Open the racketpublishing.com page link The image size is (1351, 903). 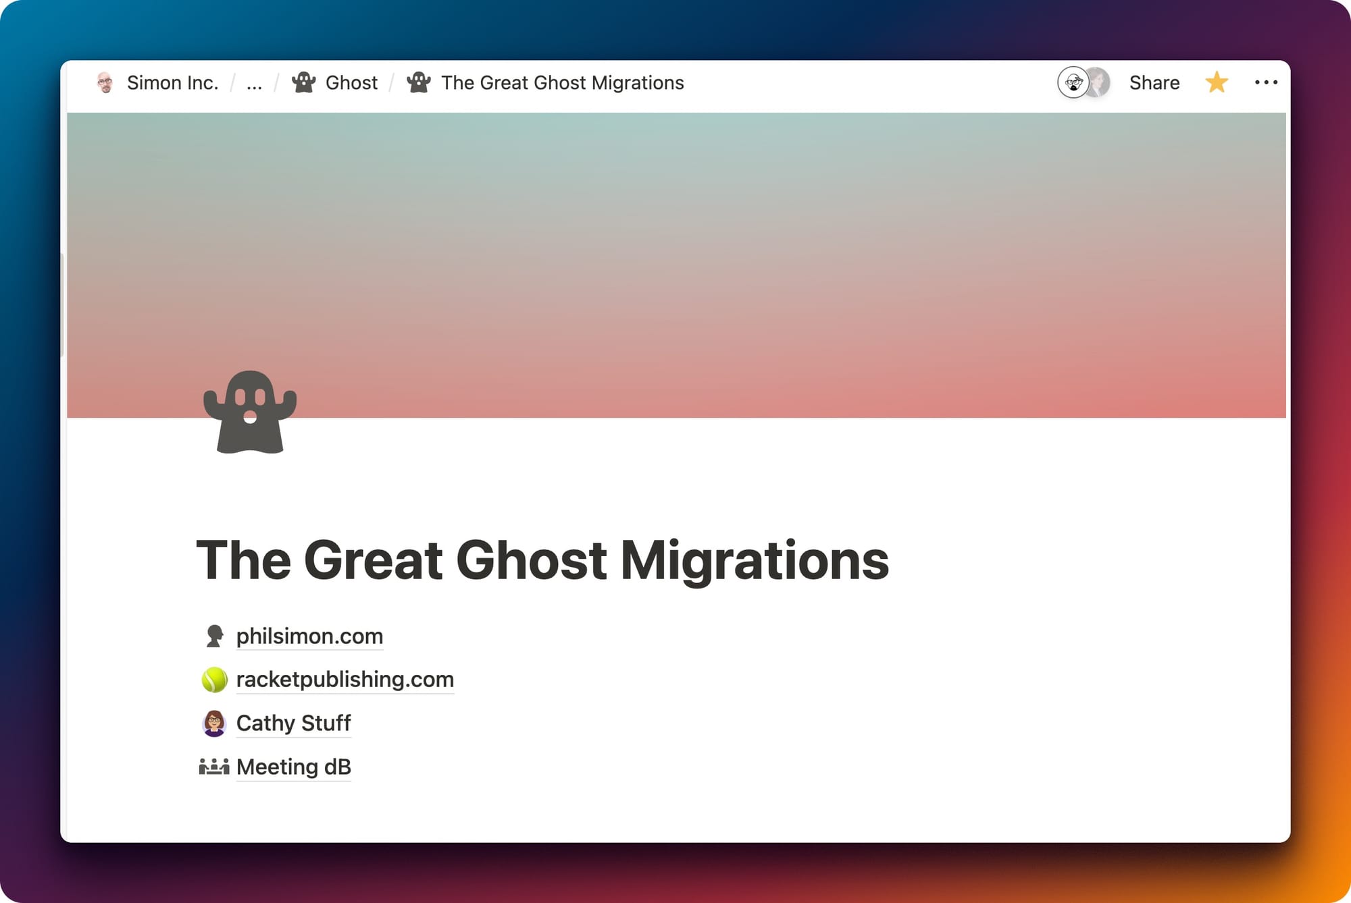[345, 680]
